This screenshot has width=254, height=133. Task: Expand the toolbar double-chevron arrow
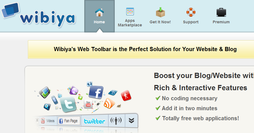pos(131,121)
